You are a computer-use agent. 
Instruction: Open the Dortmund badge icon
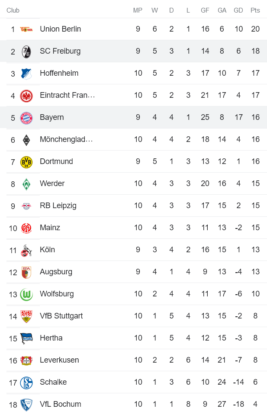tap(26, 161)
